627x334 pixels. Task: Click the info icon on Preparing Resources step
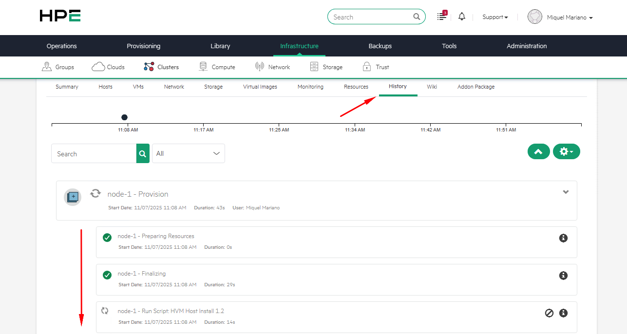click(563, 238)
